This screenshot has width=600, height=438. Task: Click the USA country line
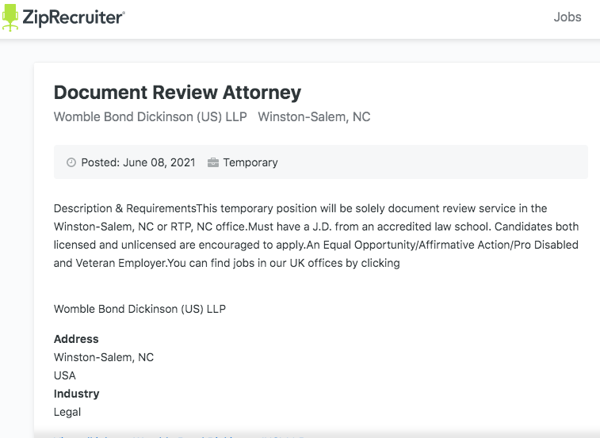pyautogui.click(x=65, y=375)
